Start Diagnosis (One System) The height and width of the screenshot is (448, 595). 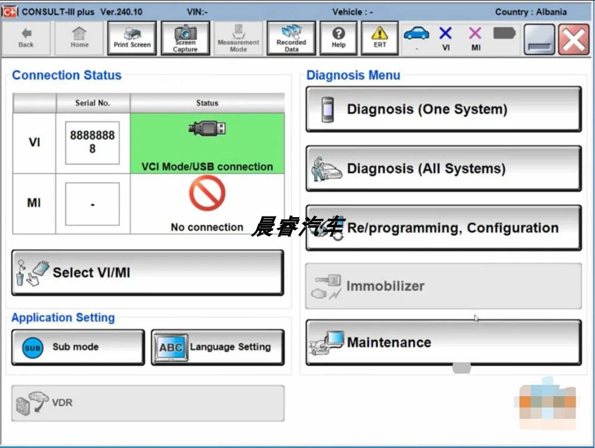[x=443, y=109]
